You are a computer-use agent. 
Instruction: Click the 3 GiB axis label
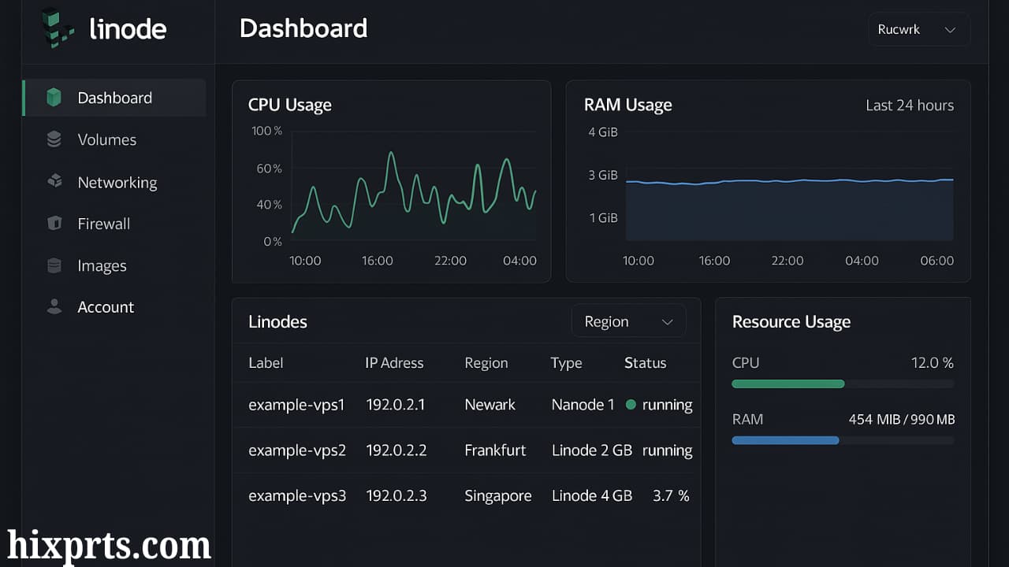tap(603, 175)
